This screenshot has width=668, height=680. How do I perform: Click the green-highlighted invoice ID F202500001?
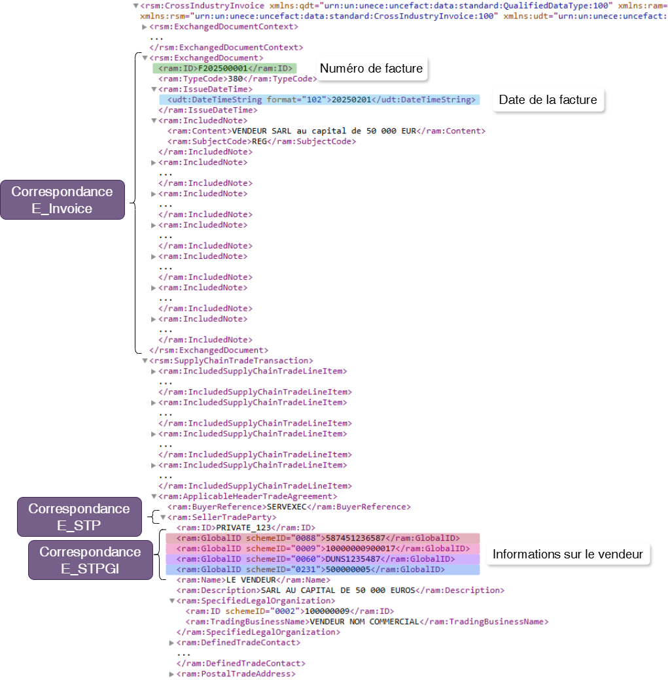[x=224, y=68]
